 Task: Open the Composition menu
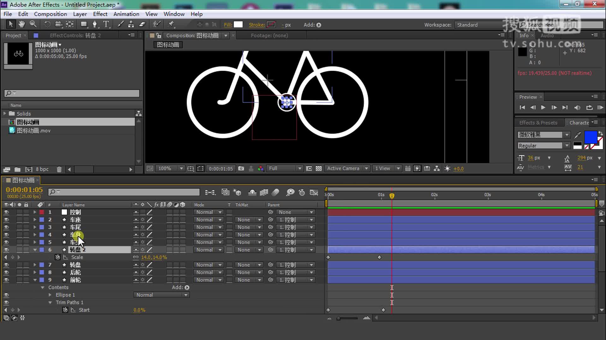pyautogui.click(x=50, y=14)
